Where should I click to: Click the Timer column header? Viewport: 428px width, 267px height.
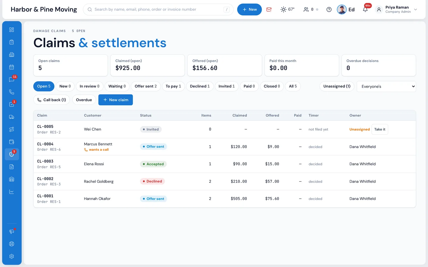coord(314,115)
